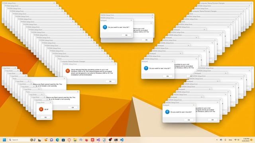Open the volume tray icon
The image size is (255, 143).
pos(238,140)
